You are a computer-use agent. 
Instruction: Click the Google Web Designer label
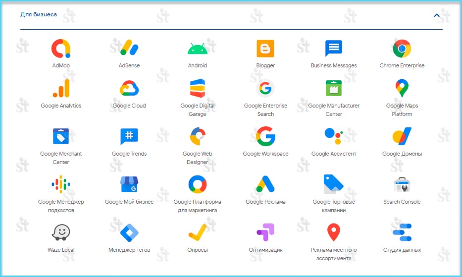click(198, 158)
